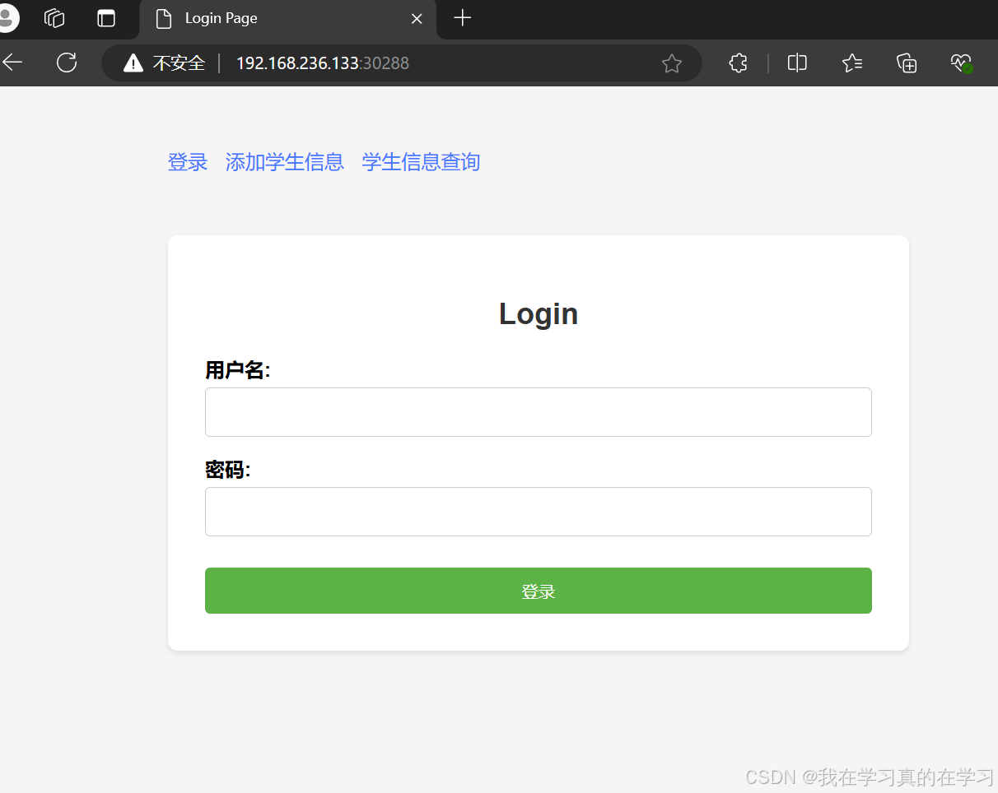Open the split screen icon

click(x=797, y=63)
